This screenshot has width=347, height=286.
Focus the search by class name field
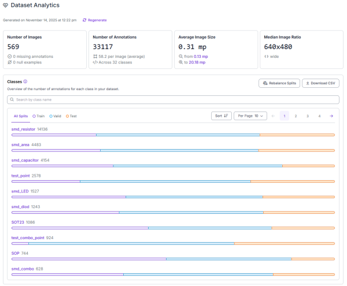[x=173, y=100]
